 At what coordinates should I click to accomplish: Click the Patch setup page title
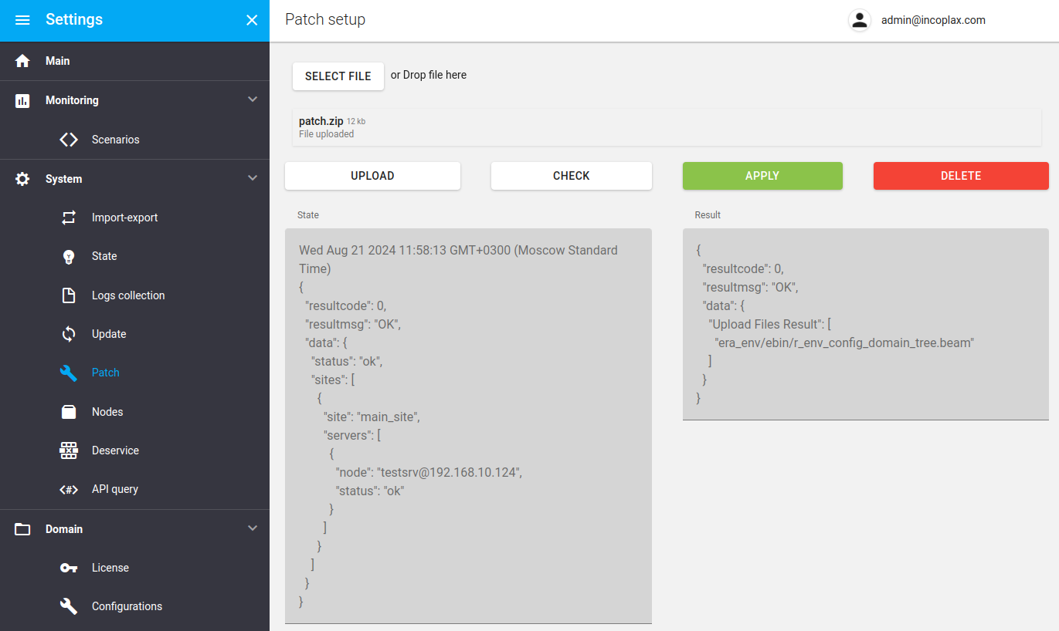click(325, 20)
